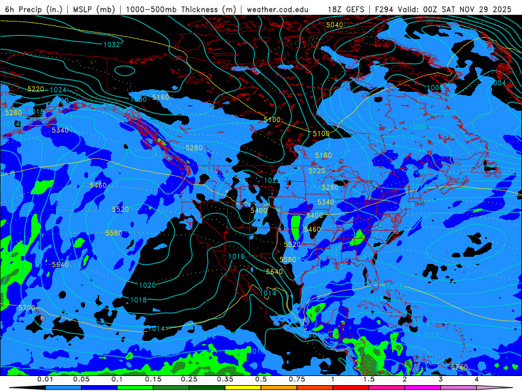Screen dimensions: 522x391
Task: Click the '1030' isobar label
Action: click(138, 99)
